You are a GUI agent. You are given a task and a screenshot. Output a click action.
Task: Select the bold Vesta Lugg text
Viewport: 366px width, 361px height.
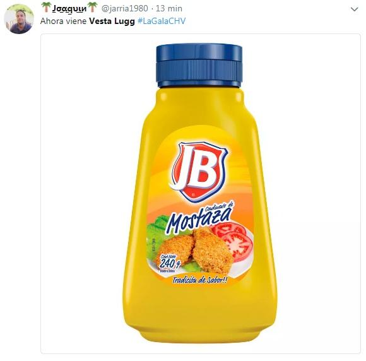point(112,21)
